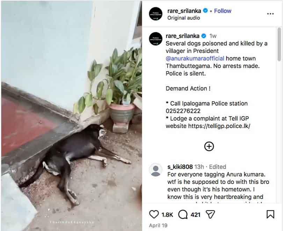Viewport: 283px width, 231px height.
Task: Open the three-dot more options menu
Action: [x=270, y=14]
